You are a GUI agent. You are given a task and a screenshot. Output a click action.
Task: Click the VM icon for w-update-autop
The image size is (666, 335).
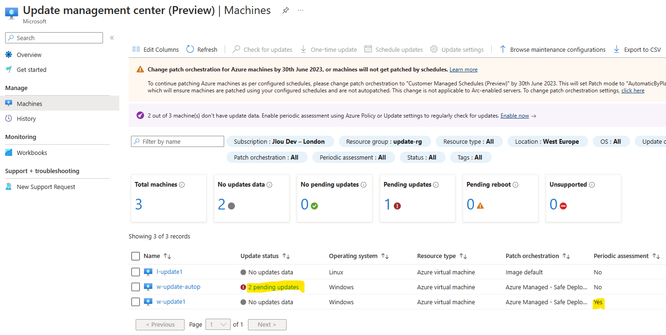[148, 287]
